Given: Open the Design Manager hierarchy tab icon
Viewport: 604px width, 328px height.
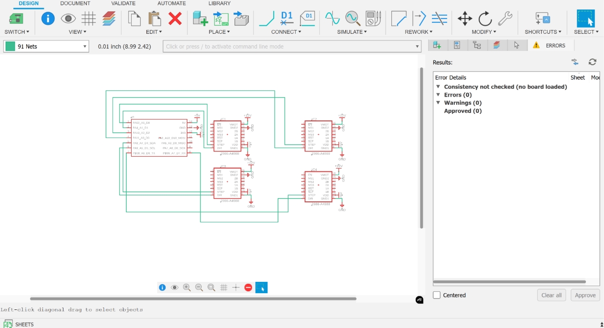Looking at the screenshot, I should coord(477,45).
